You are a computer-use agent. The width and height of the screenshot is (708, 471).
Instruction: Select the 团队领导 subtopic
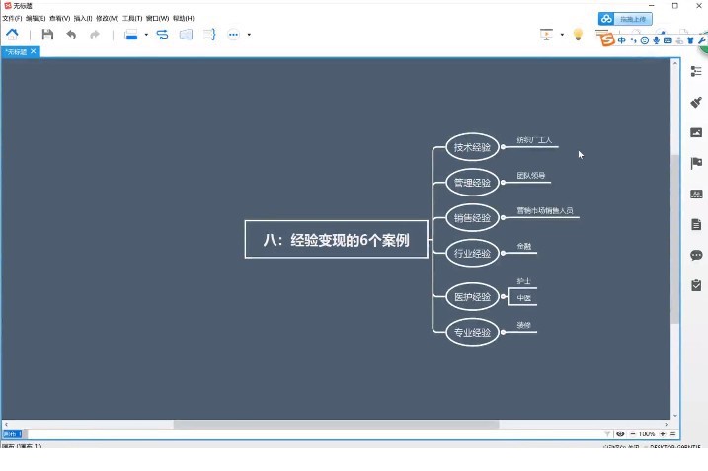click(x=531, y=175)
